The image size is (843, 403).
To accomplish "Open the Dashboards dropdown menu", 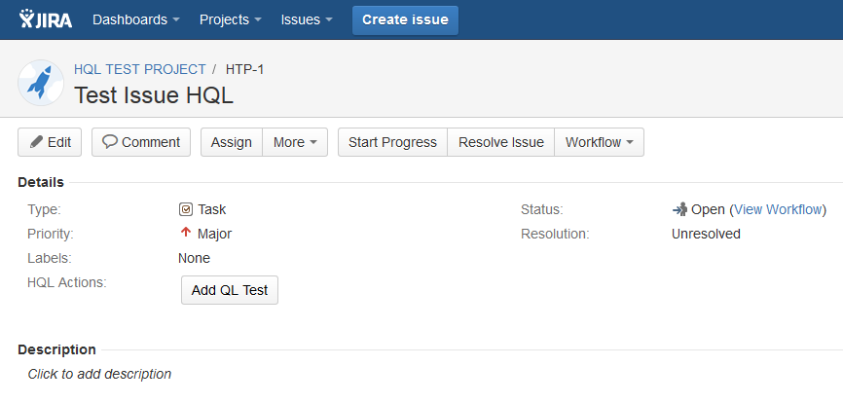I will pyautogui.click(x=135, y=19).
